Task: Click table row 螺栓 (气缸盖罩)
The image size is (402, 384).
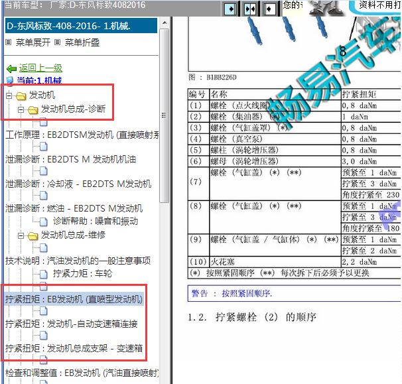Action: pyautogui.click(x=295, y=127)
